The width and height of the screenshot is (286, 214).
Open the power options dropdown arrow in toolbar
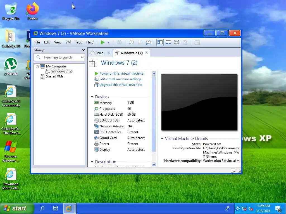click(x=109, y=42)
